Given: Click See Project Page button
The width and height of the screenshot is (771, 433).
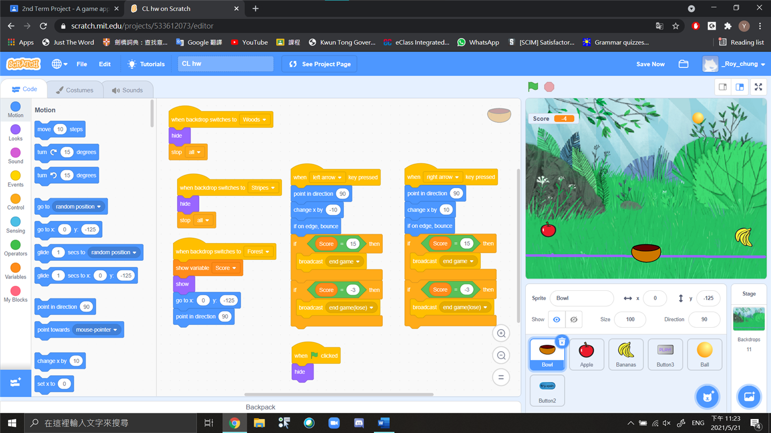Looking at the screenshot, I should [x=320, y=64].
